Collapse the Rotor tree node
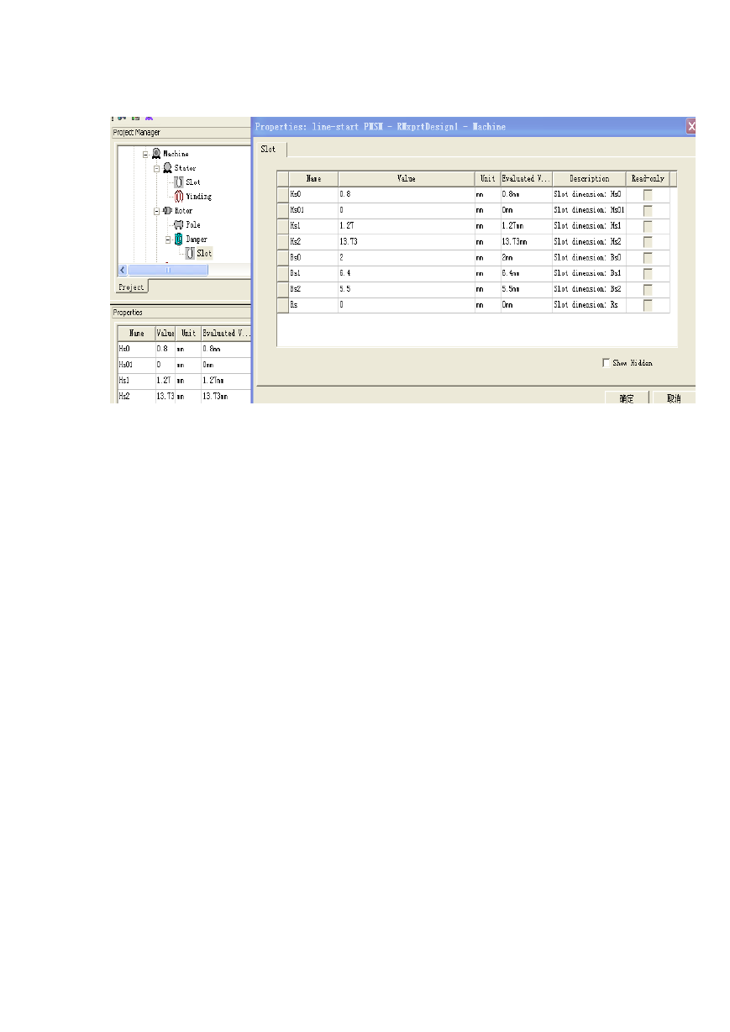 point(157,211)
